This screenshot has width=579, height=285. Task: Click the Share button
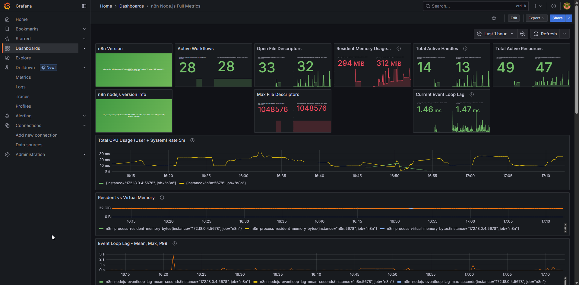(558, 18)
